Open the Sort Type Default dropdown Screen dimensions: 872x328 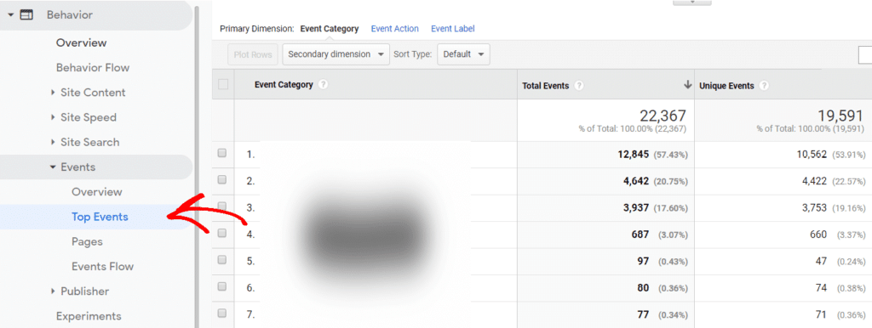coord(463,54)
